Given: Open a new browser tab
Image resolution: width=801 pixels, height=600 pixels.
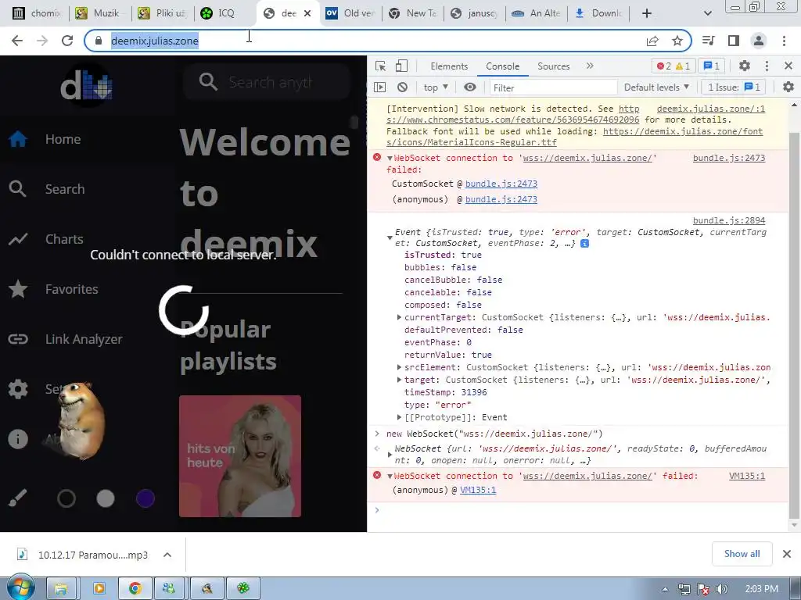Looking at the screenshot, I should pyautogui.click(x=647, y=13).
